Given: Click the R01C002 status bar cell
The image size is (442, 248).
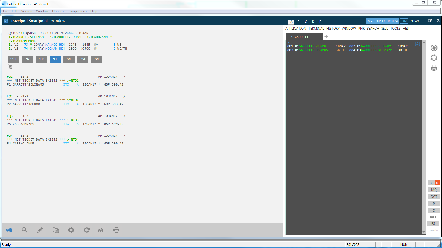Looking at the screenshot, I should (354, 244).
